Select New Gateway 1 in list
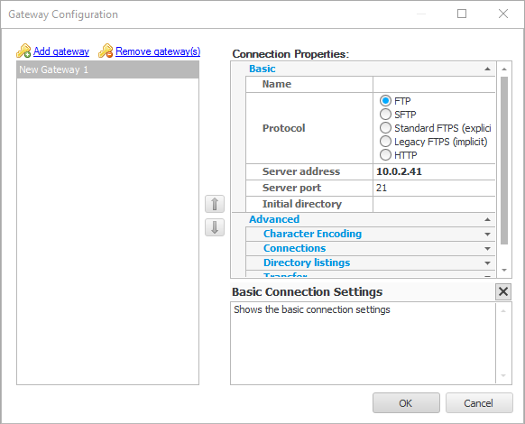This screenshot has width=525, height=424. click(107, 69)
